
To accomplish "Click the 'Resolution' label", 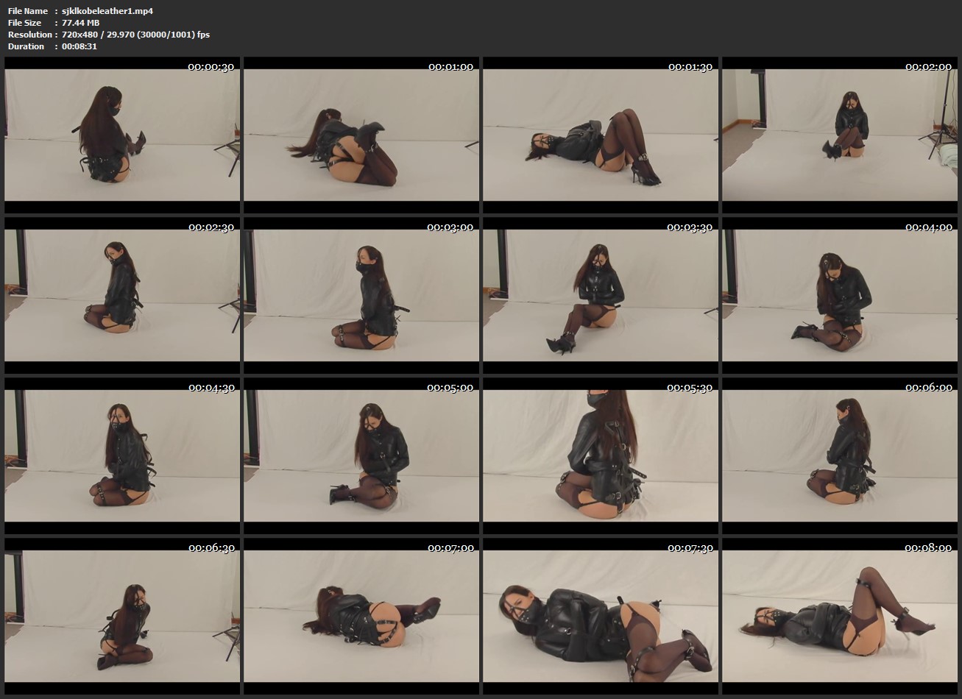I will [30, 35].
